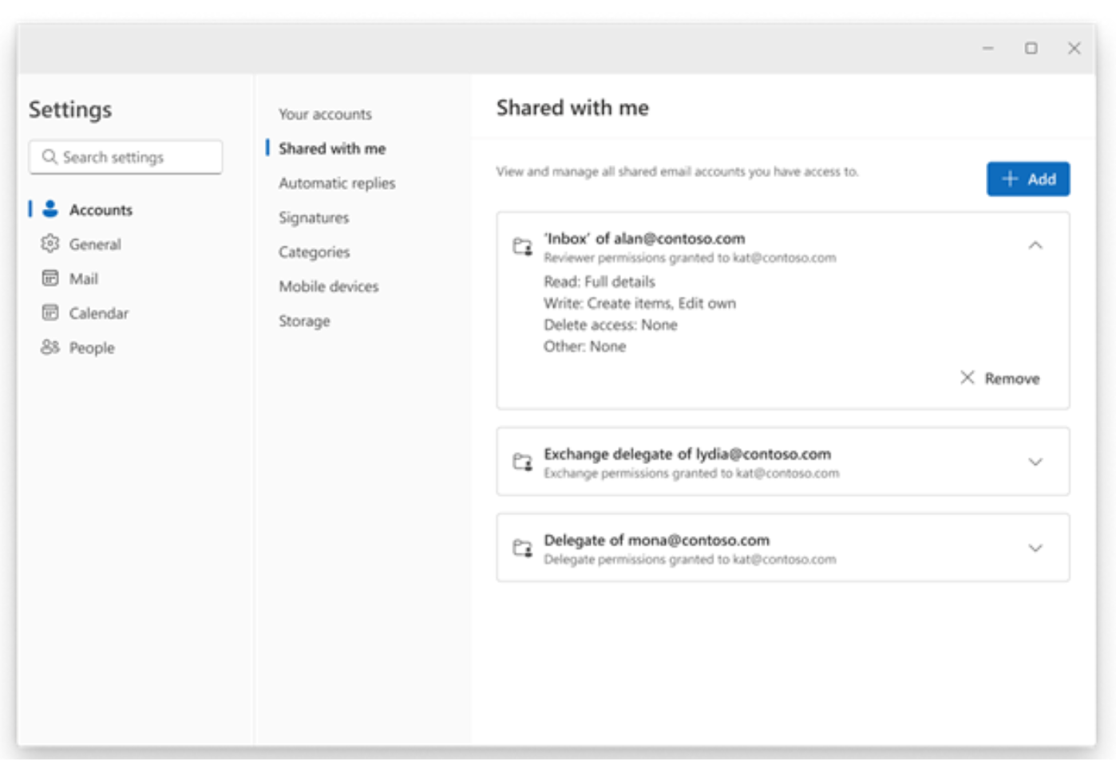Click the Accounts person icon in sidebar
Viewport: 1116px width, 764px height.
50,209
